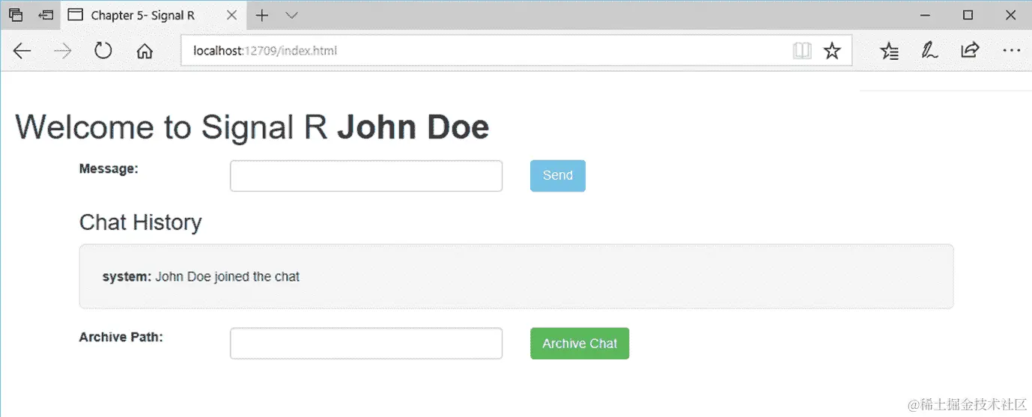The image size is (1032, 417).
Task: Click the blue Send button
Action: [558, 176]
